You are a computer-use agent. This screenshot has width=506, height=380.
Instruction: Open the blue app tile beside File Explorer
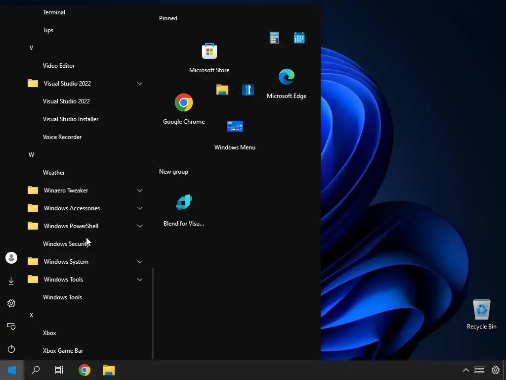click(248, 90)
